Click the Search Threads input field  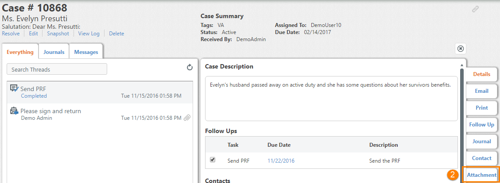57,69
